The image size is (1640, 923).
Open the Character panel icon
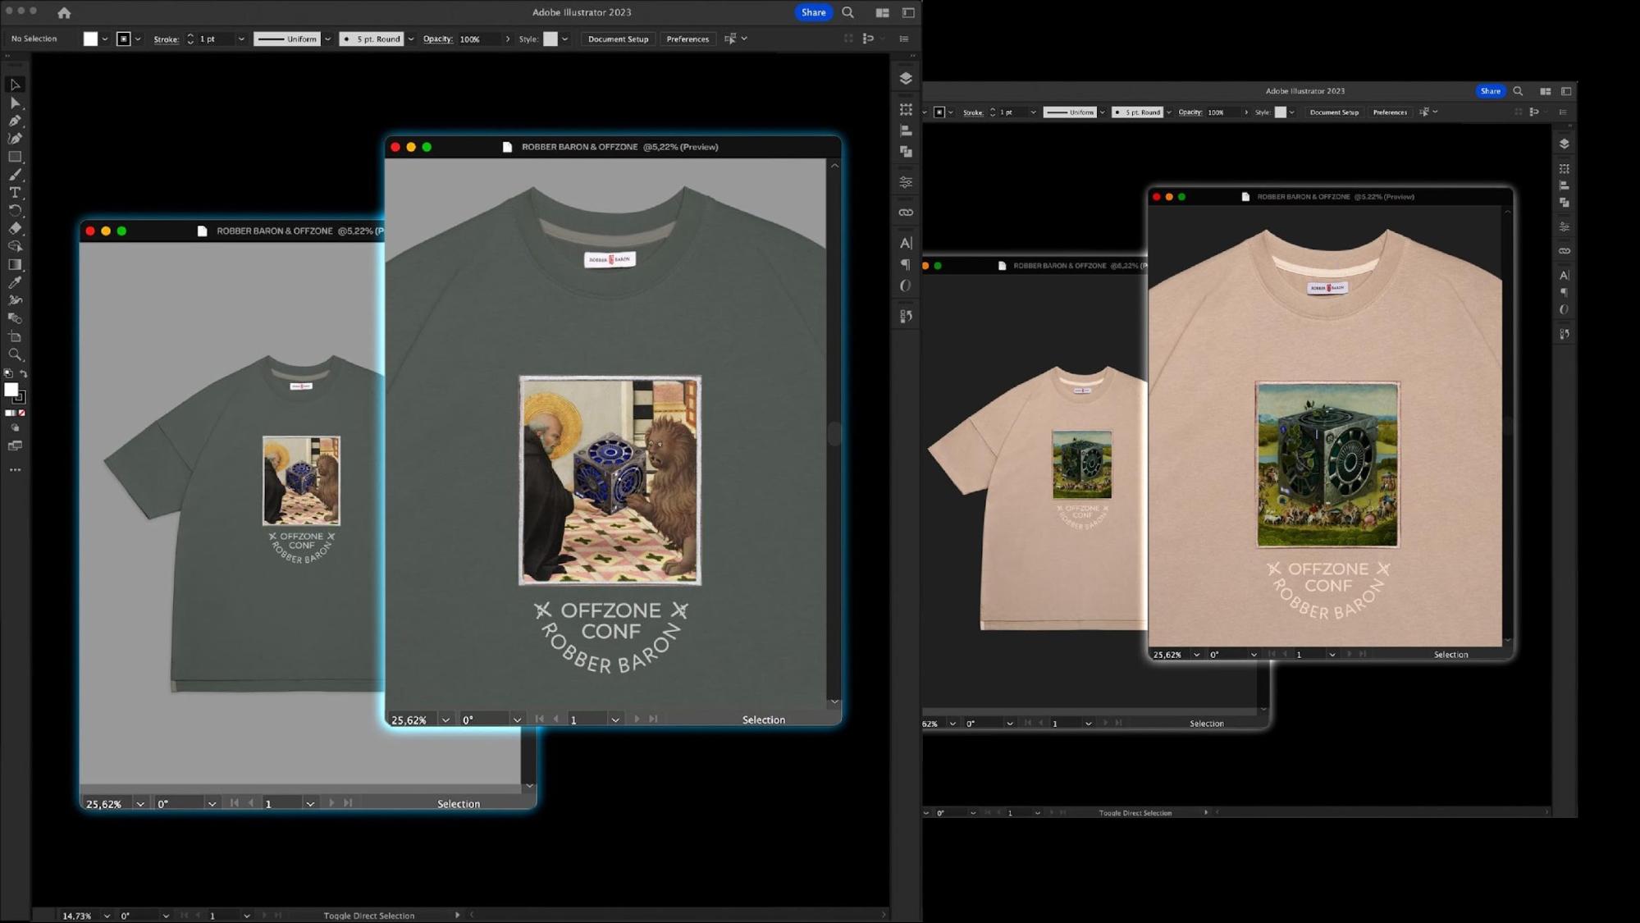(x=906, y=243)
